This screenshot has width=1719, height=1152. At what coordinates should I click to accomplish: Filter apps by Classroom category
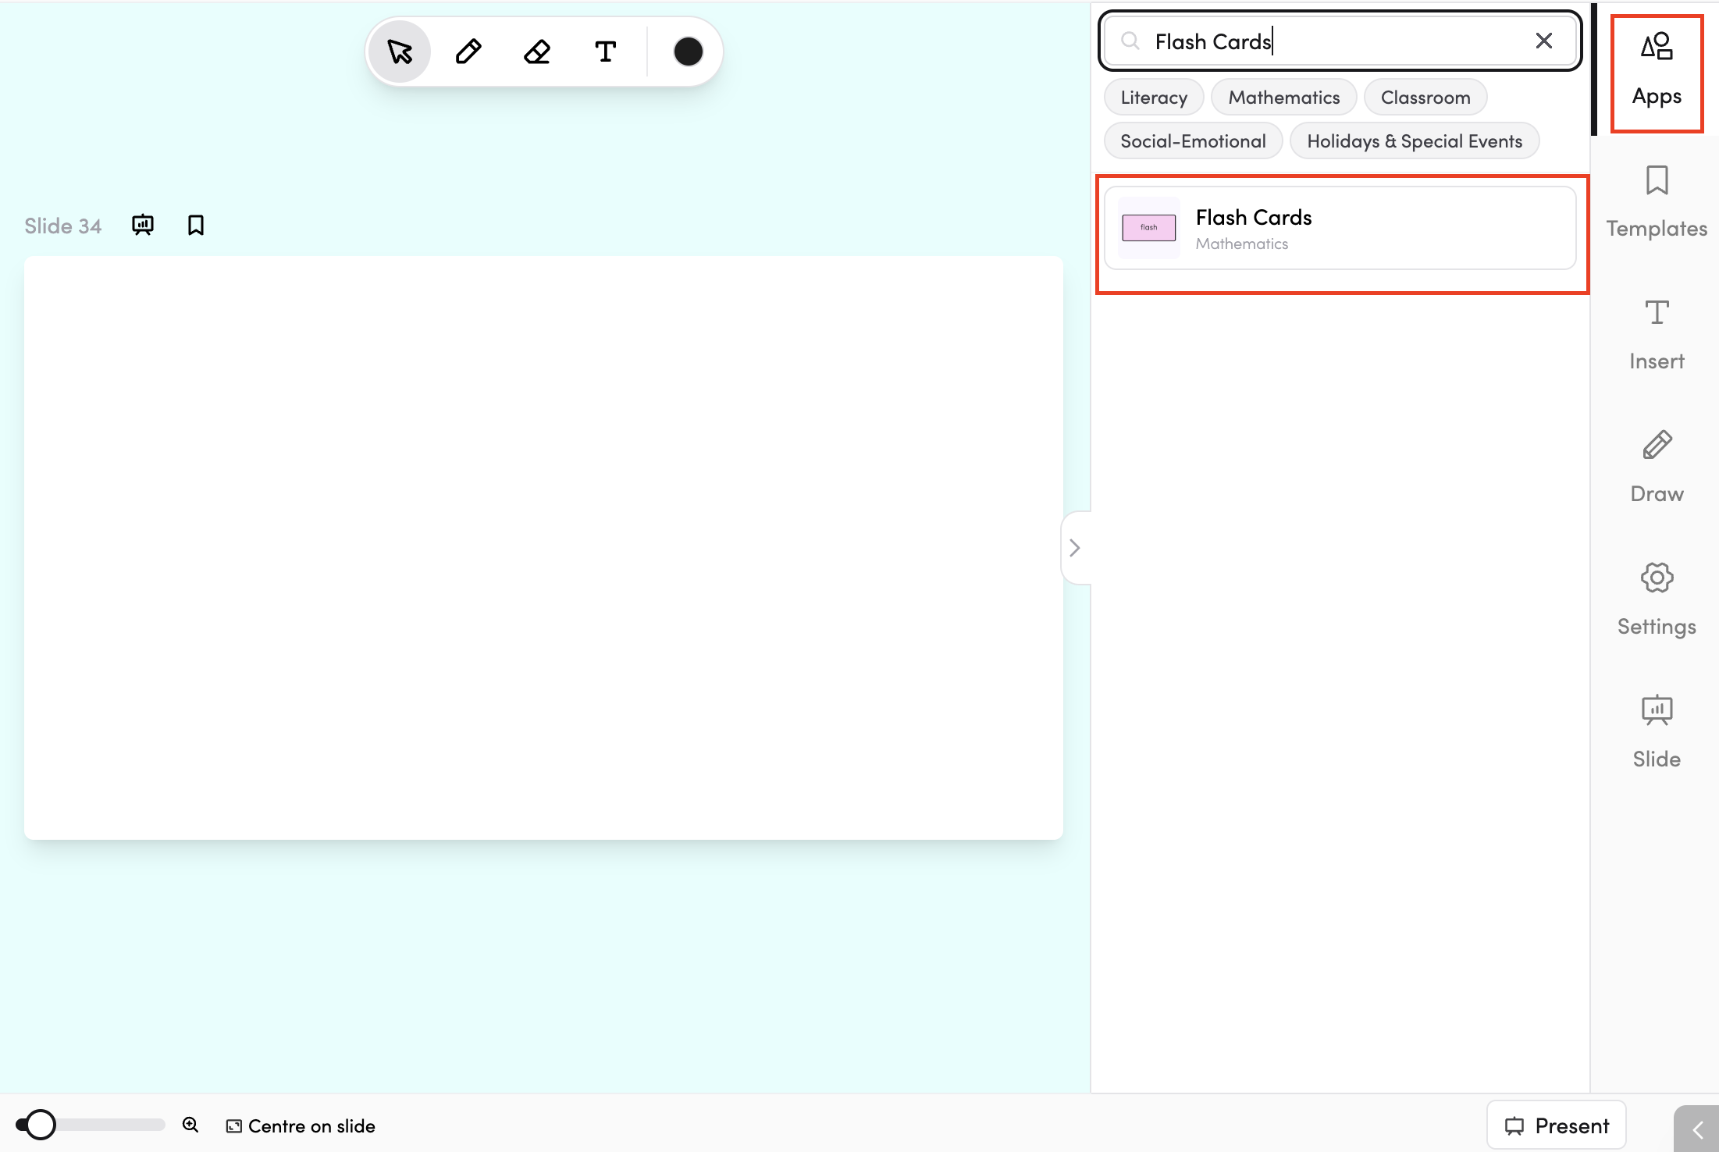pos(1425,98)
